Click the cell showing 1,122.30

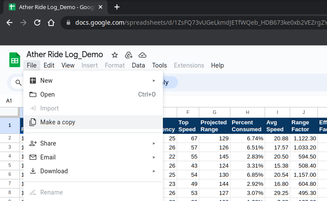304,139
